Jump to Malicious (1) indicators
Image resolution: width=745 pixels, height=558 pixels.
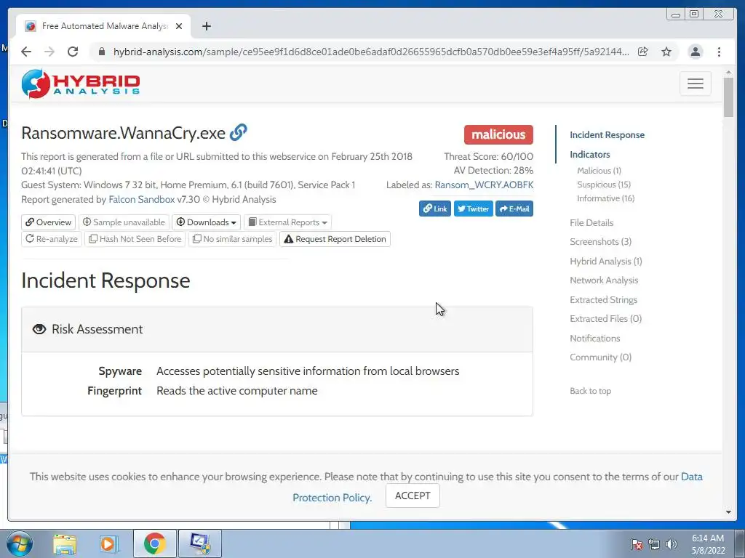[x=599, y=170]
